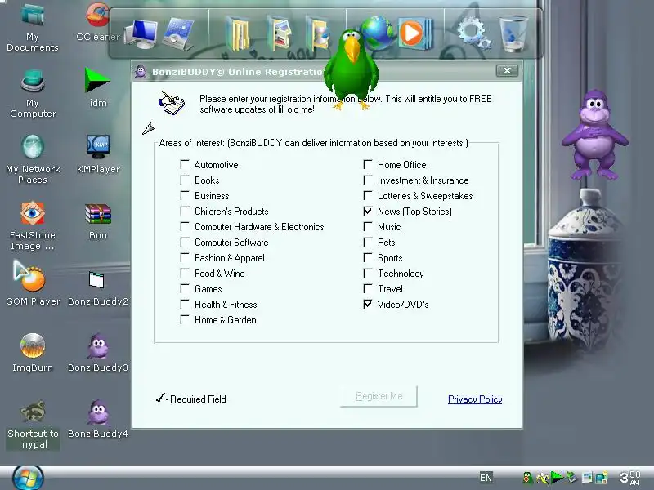Open CCleaner from the desktop

click(97, 23)
